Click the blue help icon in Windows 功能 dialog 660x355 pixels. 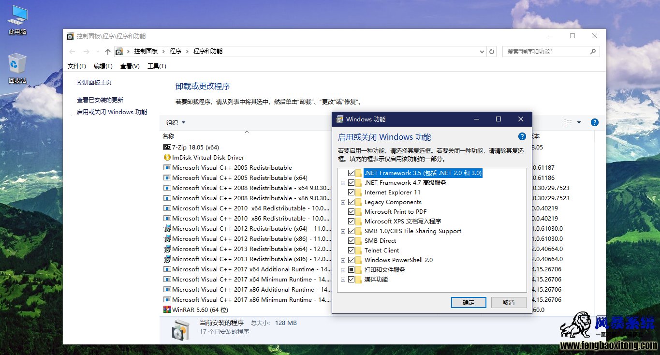click(x=522, y=137)
